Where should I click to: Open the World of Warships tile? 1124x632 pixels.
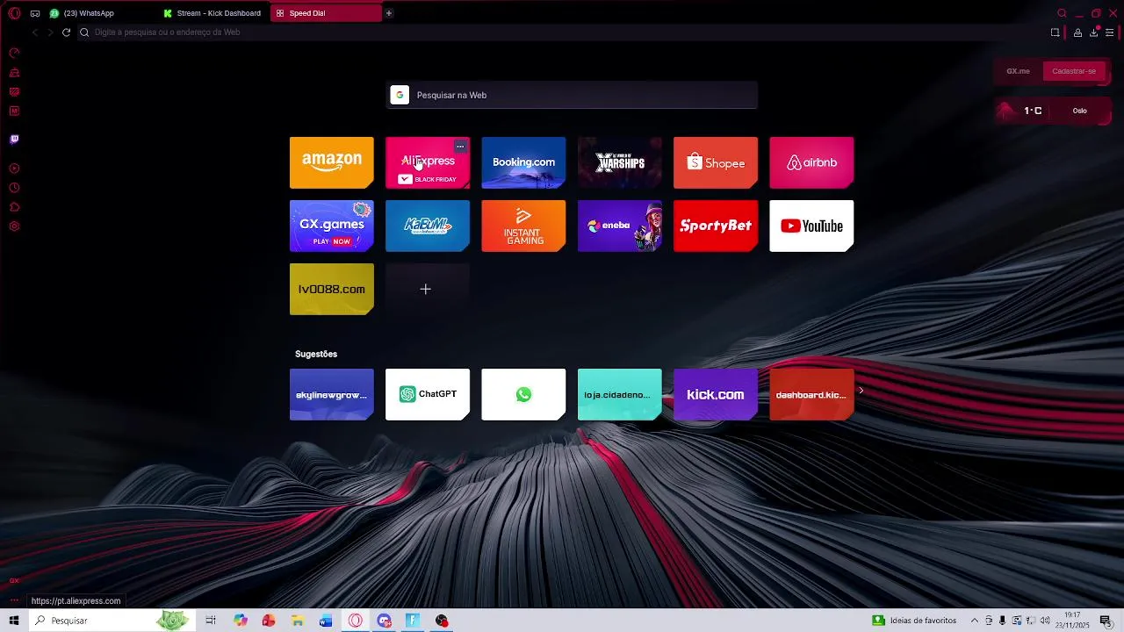tap(620, 162)
